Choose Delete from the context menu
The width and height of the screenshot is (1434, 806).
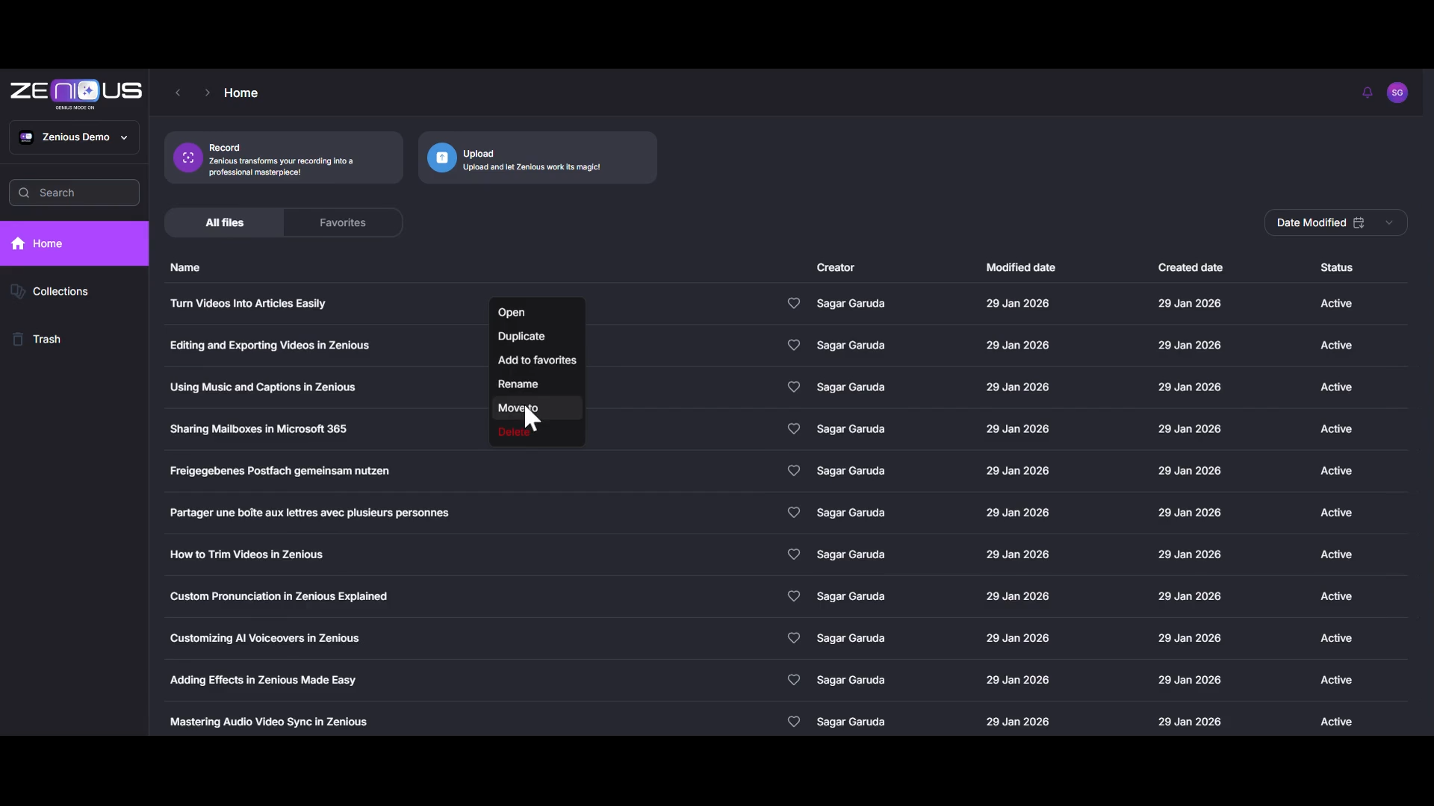(513, 431)
